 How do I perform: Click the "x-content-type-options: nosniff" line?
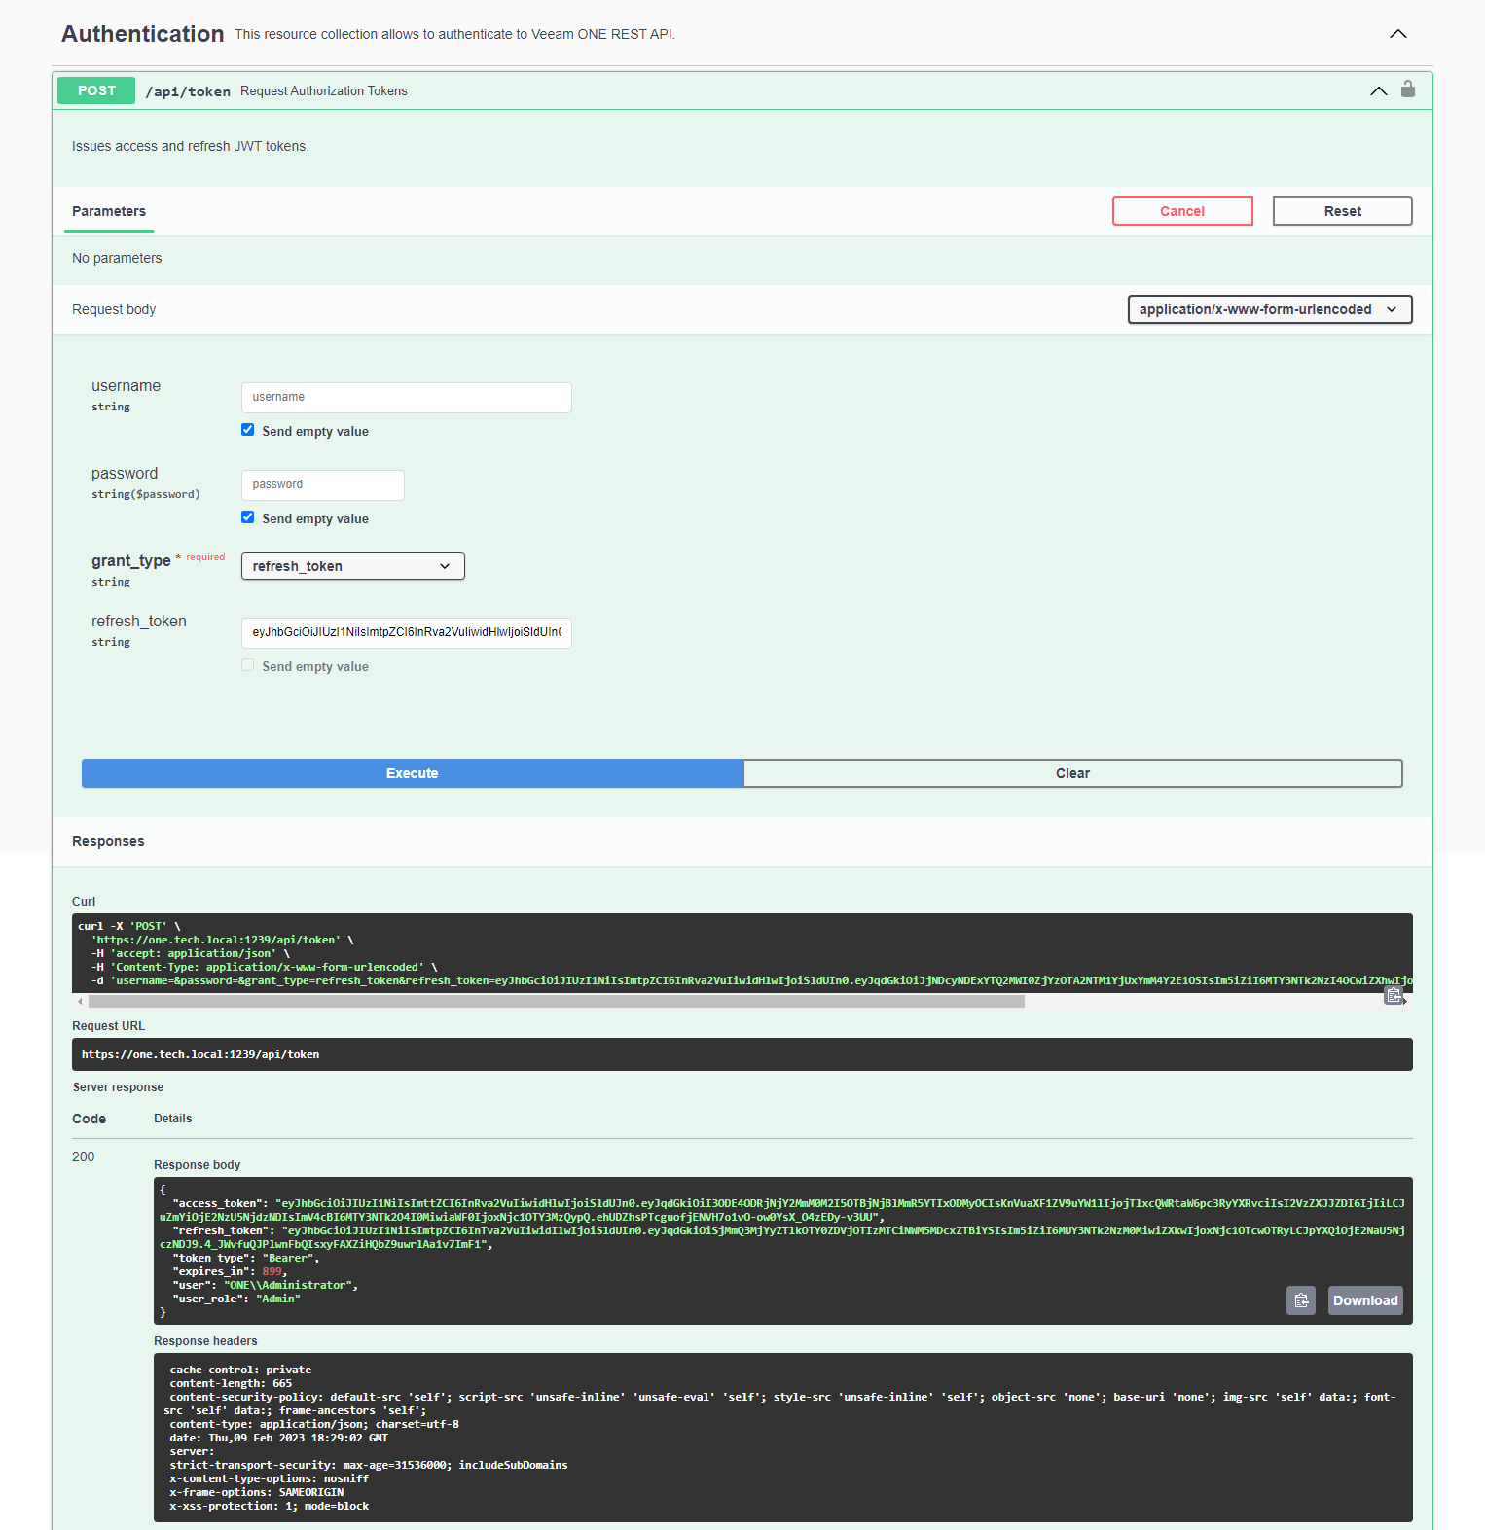[270, 1478]
